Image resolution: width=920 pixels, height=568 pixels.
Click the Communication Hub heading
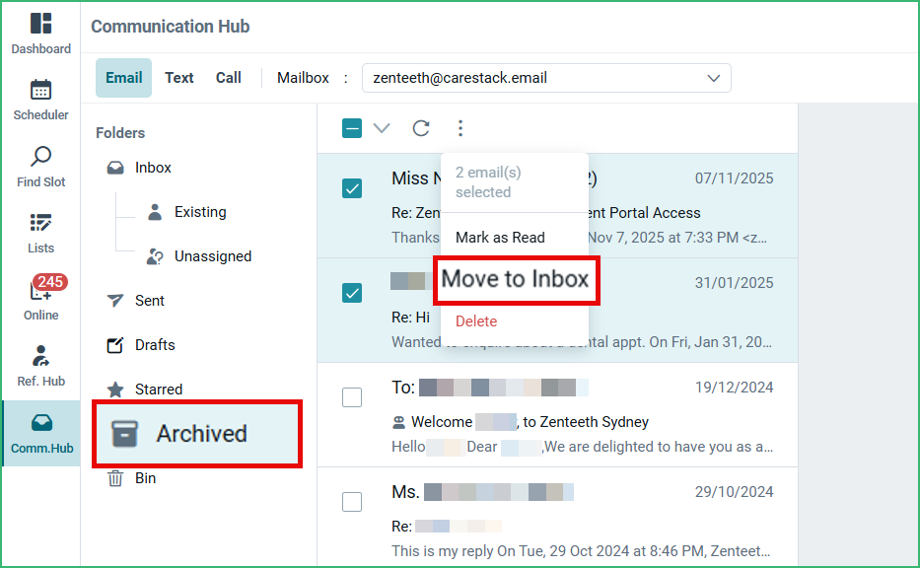171,27
